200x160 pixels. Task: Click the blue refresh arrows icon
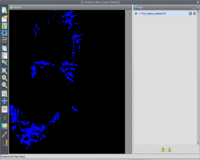[x=4, y=33]
